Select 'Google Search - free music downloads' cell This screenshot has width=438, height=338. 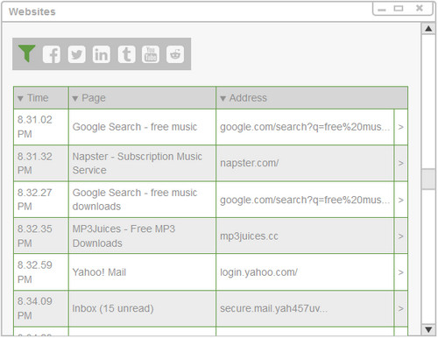(143, 200)
